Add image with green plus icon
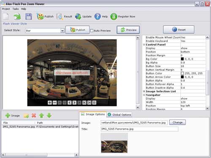 tap(8, 116)
